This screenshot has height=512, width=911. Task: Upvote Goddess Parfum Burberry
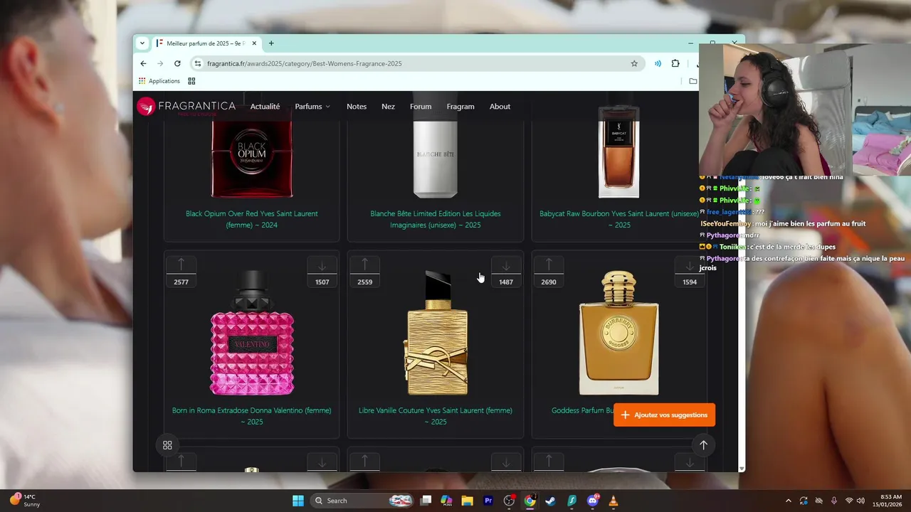[549, 265]
